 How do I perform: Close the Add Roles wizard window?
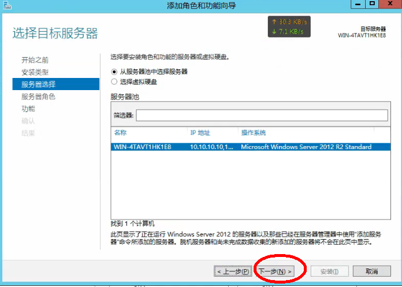(x=390, y=5)
